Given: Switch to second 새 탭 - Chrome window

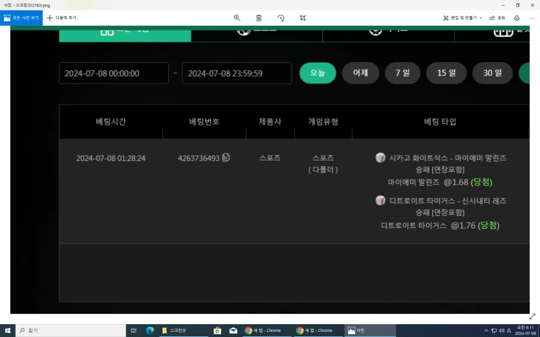Looking at the screenshot, I should tap(319, 331).
